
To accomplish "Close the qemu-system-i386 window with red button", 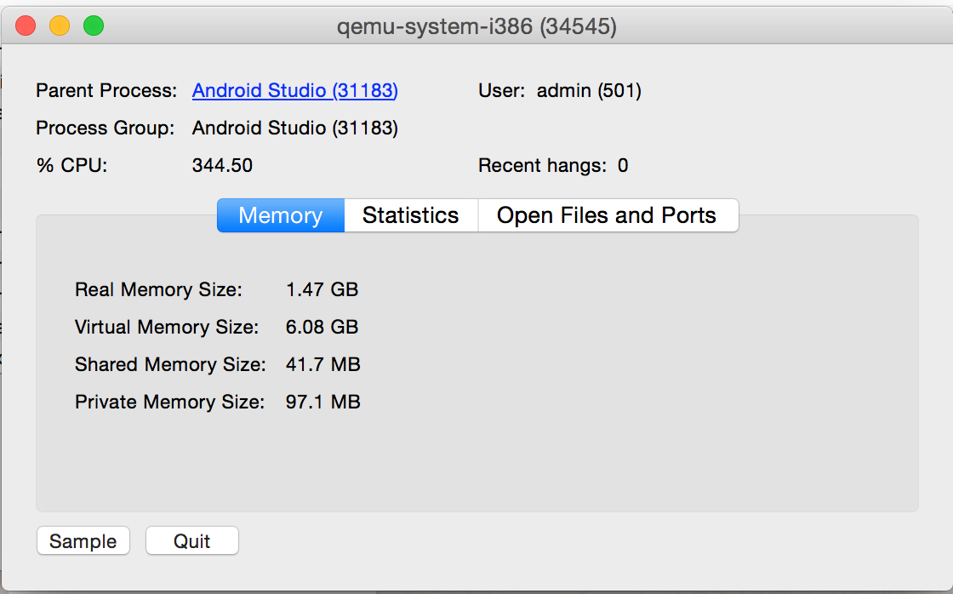I will 26,26.
